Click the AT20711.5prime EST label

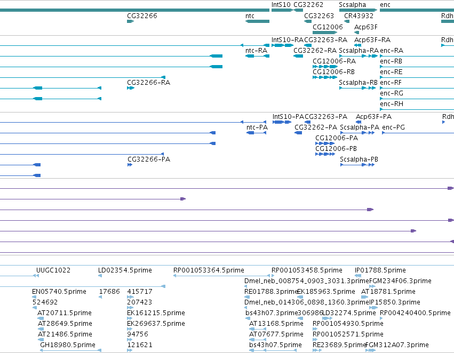point(65,313)
